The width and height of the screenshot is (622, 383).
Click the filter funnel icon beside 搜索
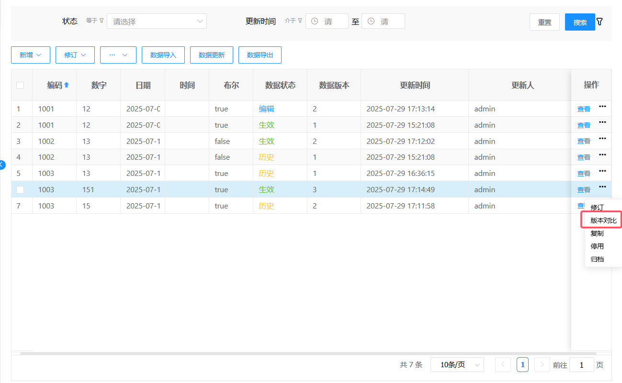point(599,22)
